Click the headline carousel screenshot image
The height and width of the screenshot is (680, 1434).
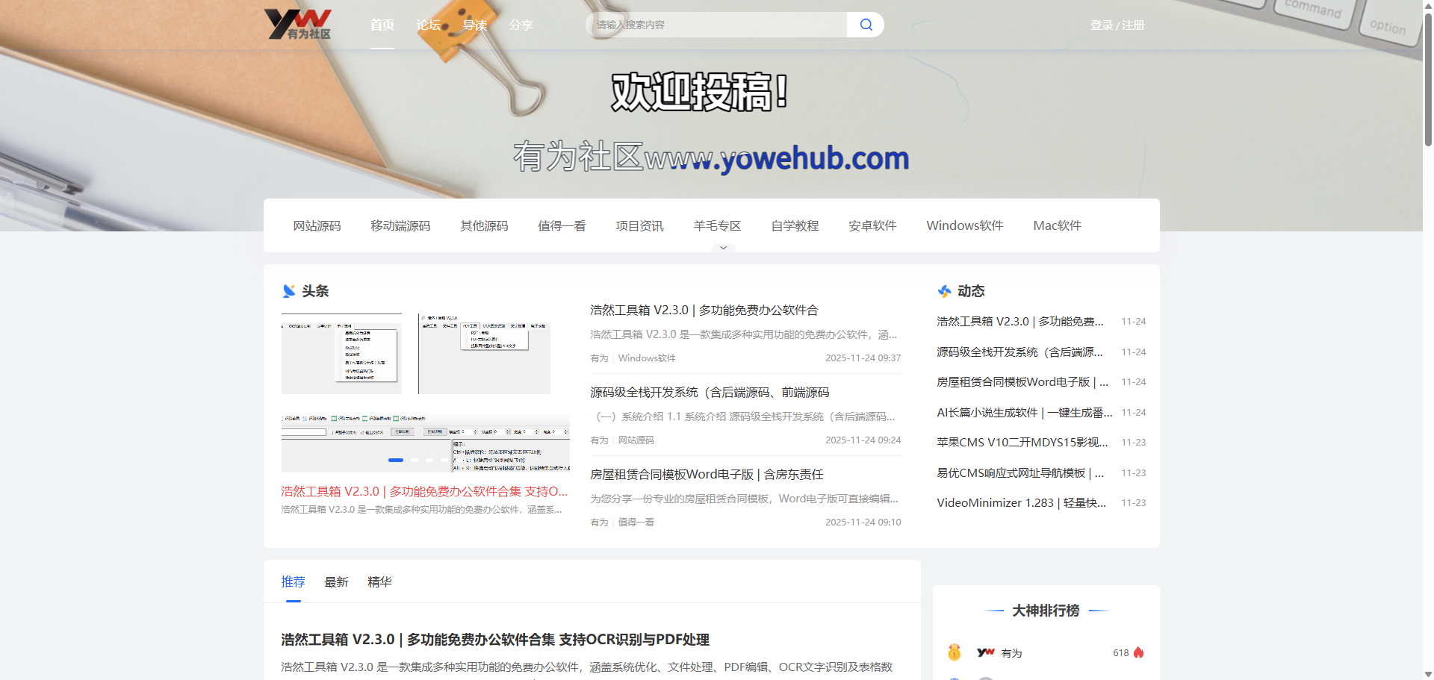click(424, 392)
